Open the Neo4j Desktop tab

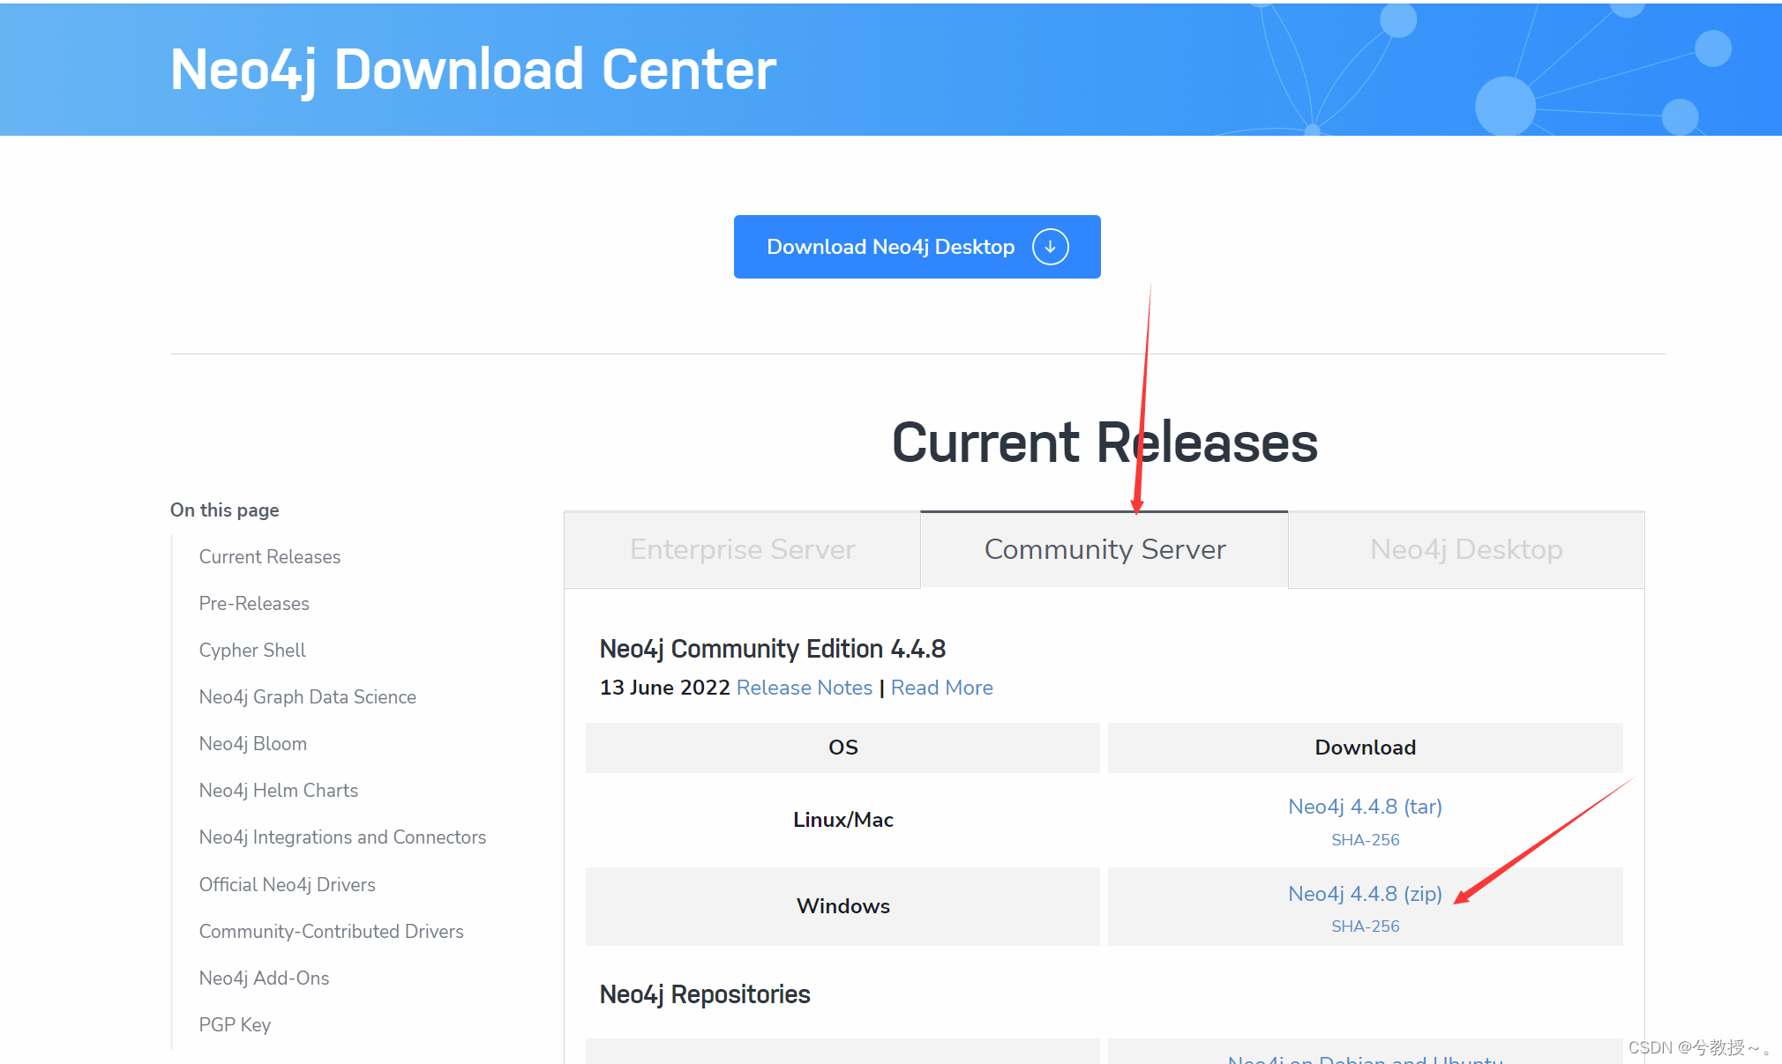tap(1466, 549)
